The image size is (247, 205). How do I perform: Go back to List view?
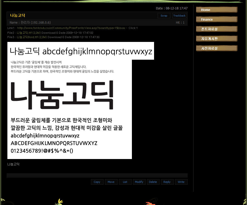pyautogui.click(x=125, y=182)
